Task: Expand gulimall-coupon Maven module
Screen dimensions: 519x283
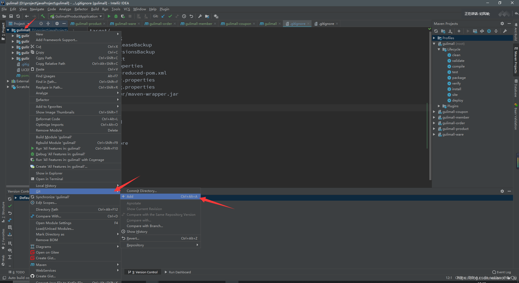Action: pos(434,112)
